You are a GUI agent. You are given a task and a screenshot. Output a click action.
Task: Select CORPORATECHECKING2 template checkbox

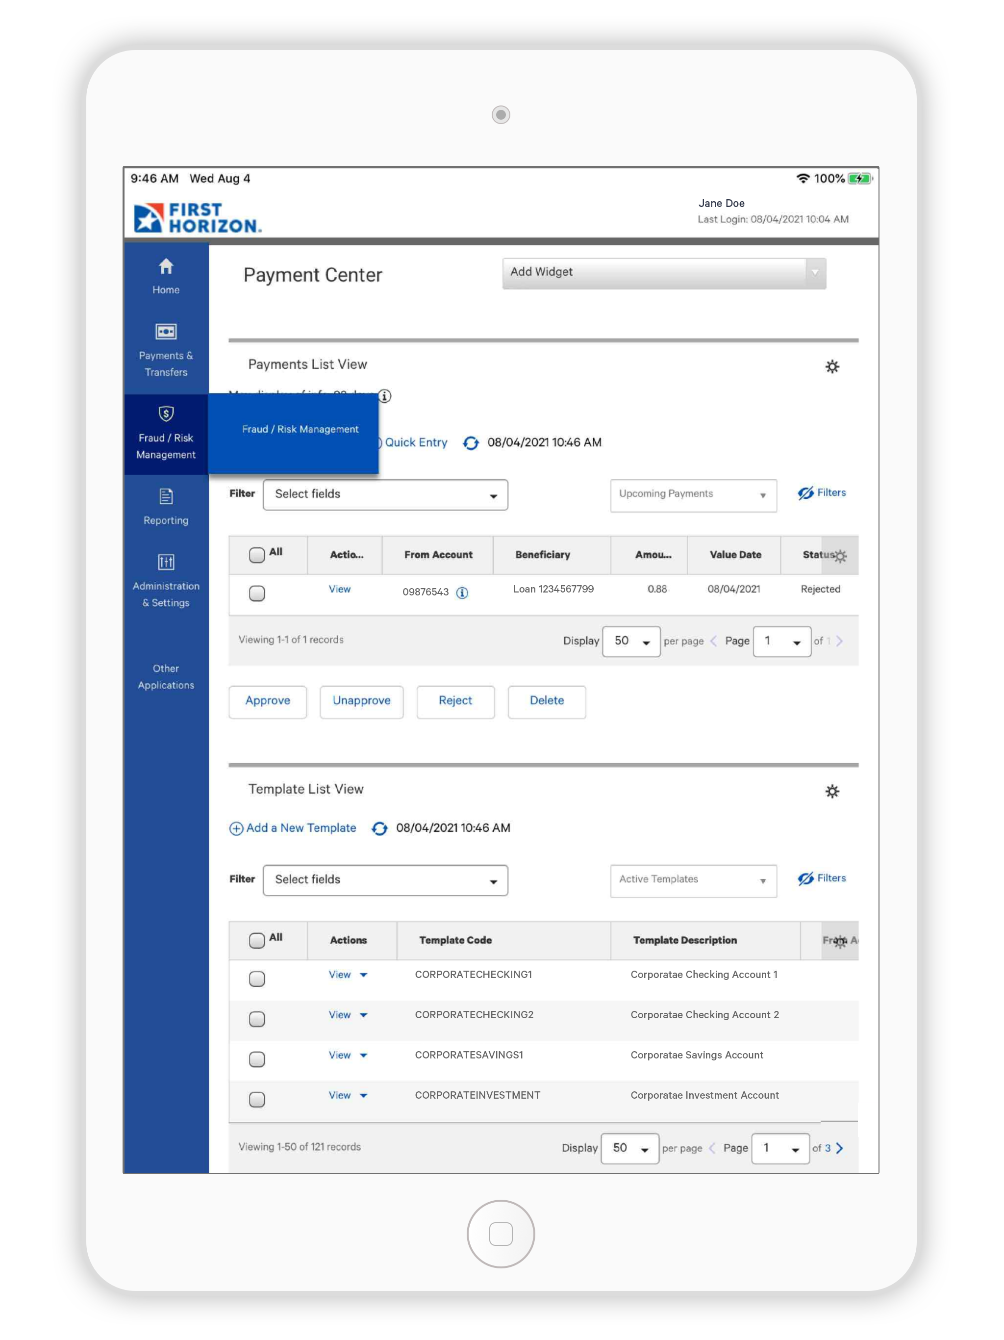click(x=257, y=1019)
